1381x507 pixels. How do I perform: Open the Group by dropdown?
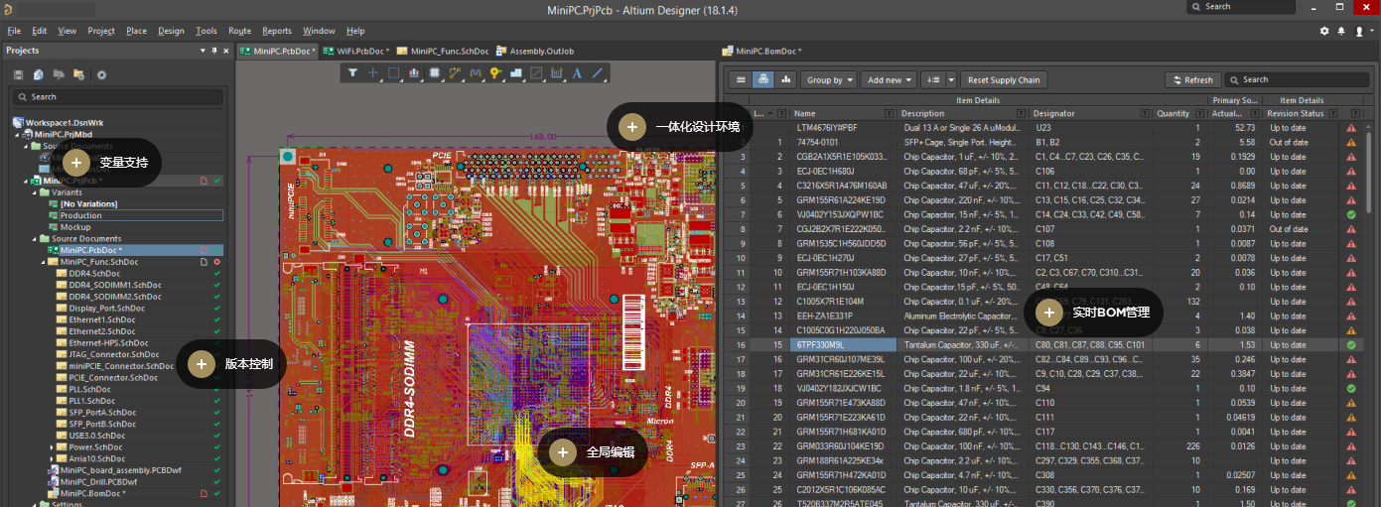[829, 79]
